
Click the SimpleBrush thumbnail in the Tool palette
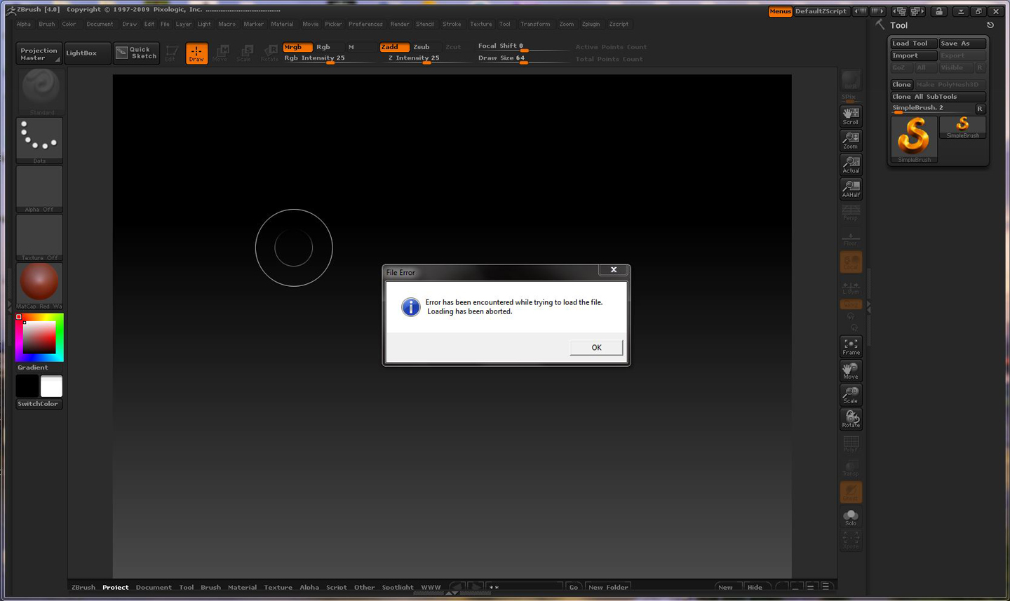(913, 137)
